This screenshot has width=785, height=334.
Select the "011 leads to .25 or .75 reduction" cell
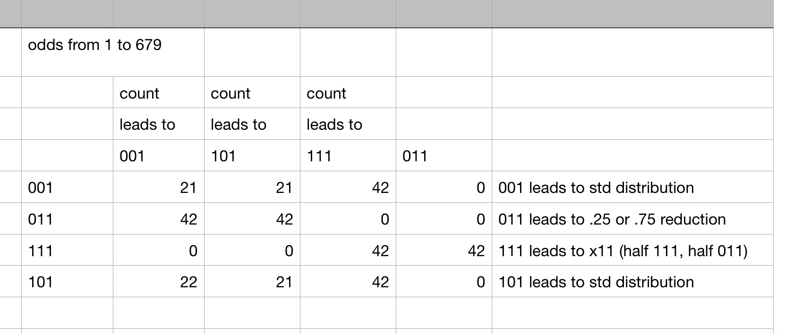(612, 219)
